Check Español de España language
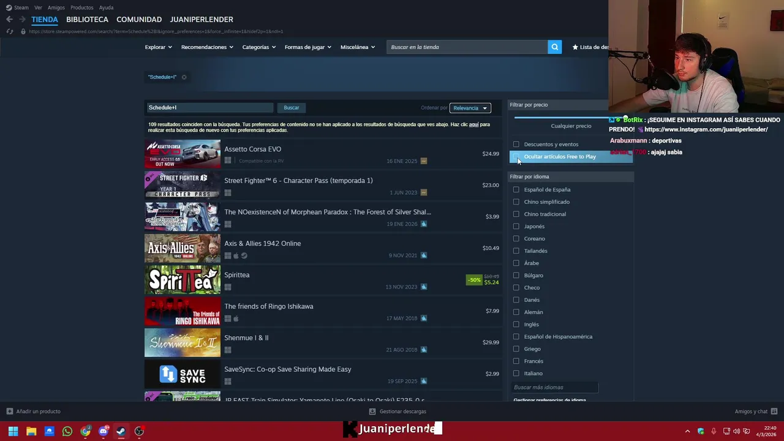Viewport: 784px width, 441px height. coord(516,190)
